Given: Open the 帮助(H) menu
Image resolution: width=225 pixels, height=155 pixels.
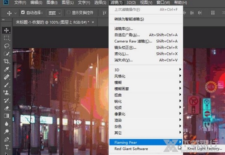Looking at the screenshot, I should (180, 3).
